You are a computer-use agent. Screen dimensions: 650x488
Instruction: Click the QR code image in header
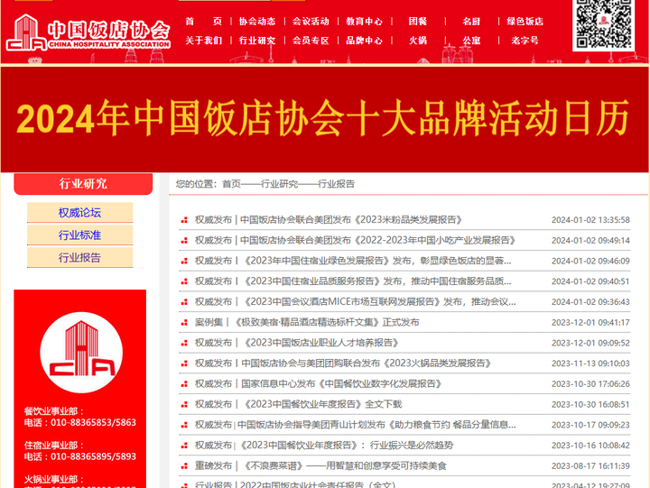click(x=604, y=24)
